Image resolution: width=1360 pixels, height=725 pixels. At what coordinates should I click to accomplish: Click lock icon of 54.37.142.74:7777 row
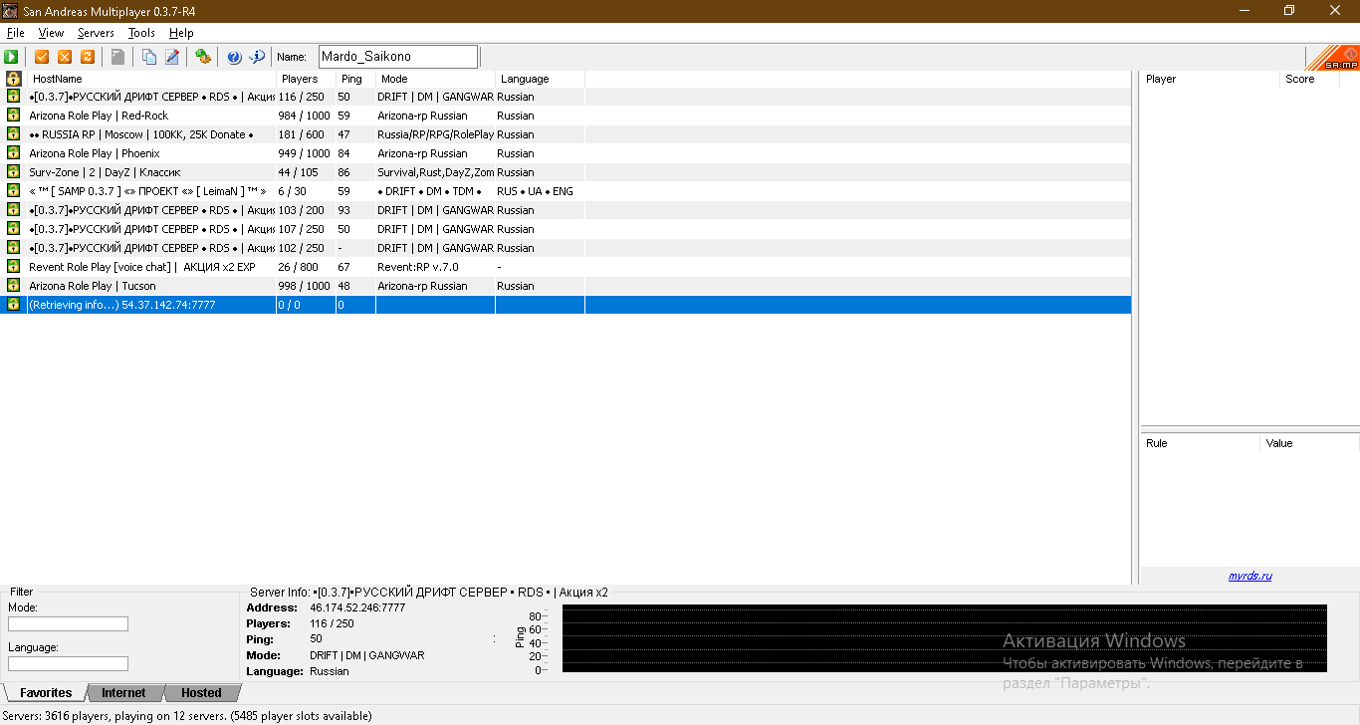(14, 305)
